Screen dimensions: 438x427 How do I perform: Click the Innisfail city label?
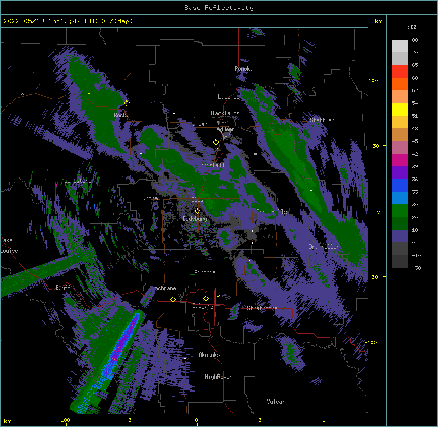(211, 165)
